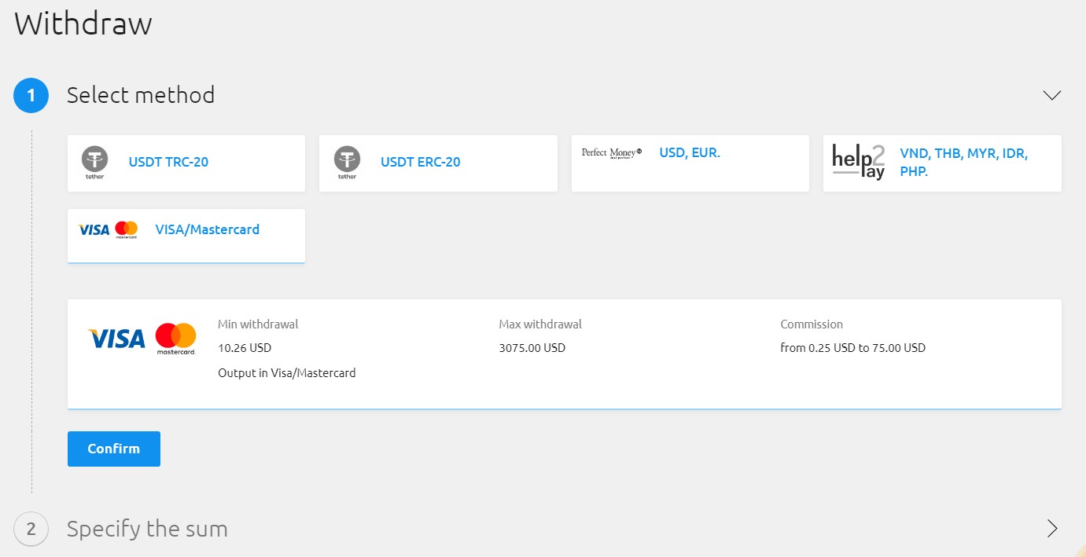Select the Tether icon for USDT ERC-20
This screenshot has width=1086, height=557.
347,163
